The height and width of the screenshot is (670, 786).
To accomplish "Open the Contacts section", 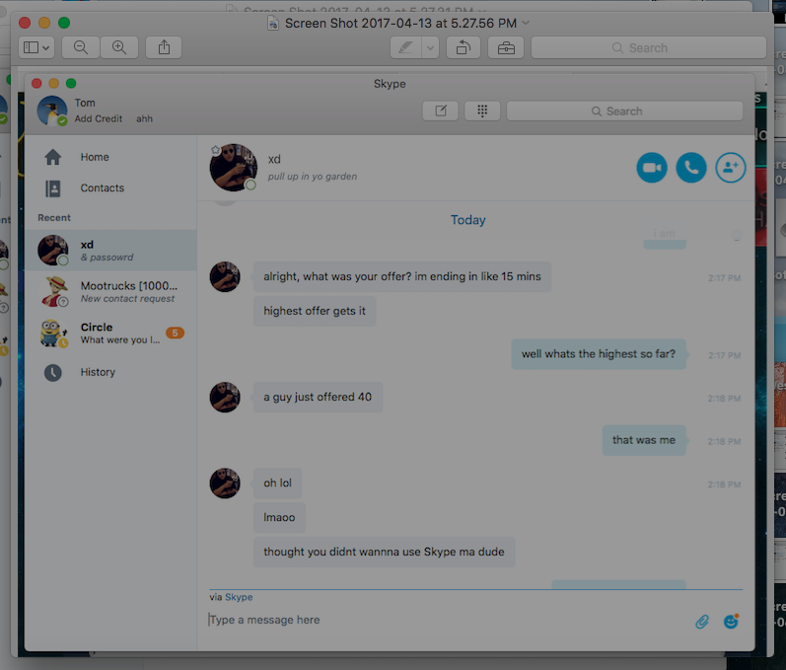I will [103, 188].
